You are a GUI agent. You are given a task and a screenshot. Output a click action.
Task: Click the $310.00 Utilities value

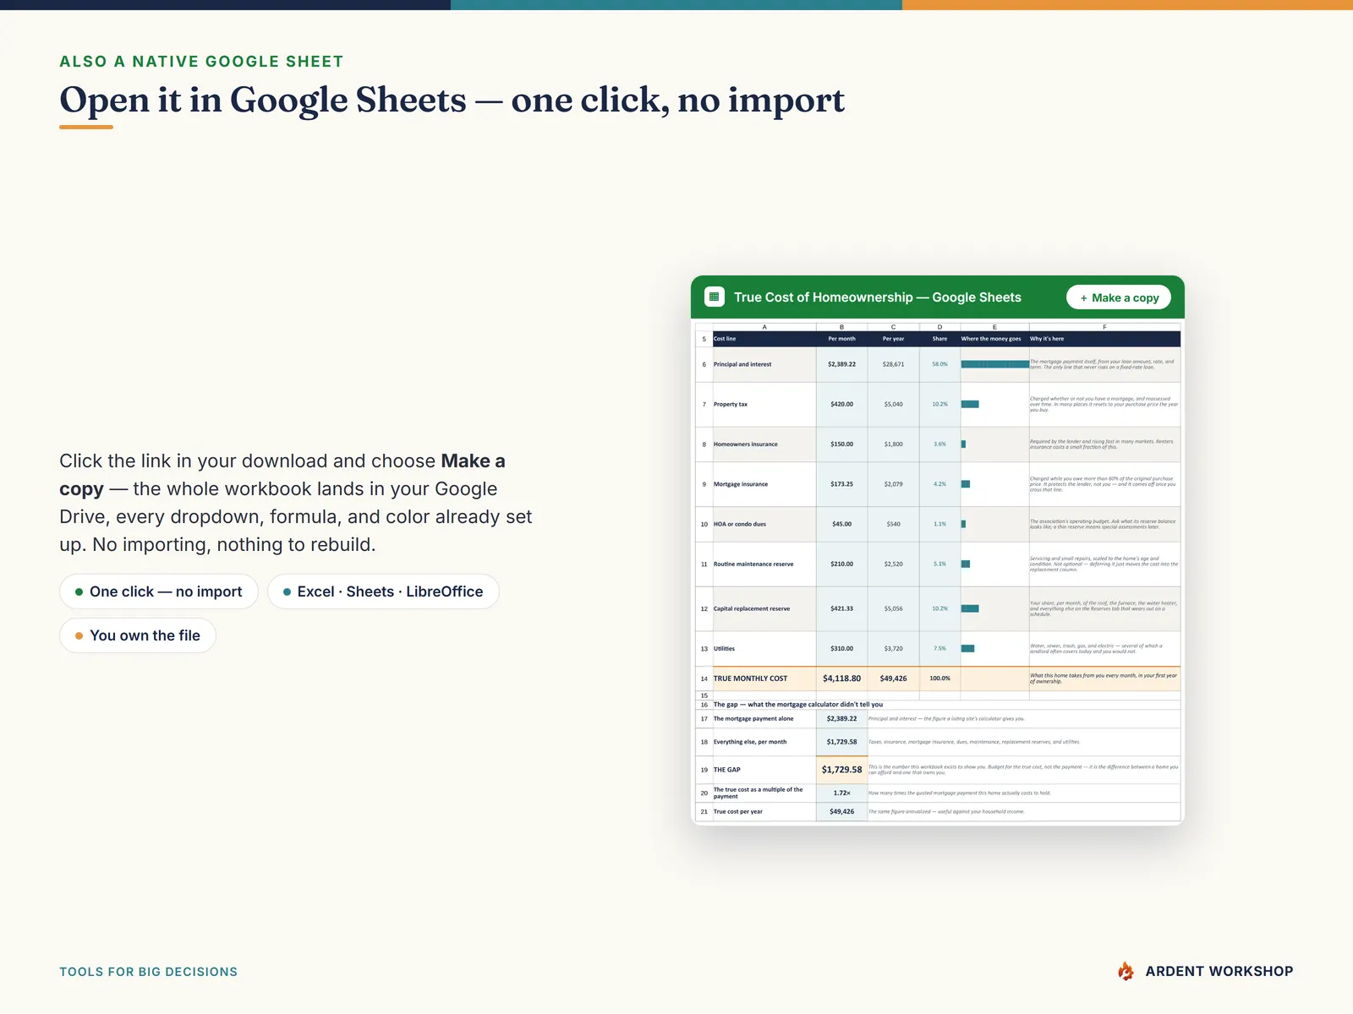pyautogui.click(x=841, y=648)
